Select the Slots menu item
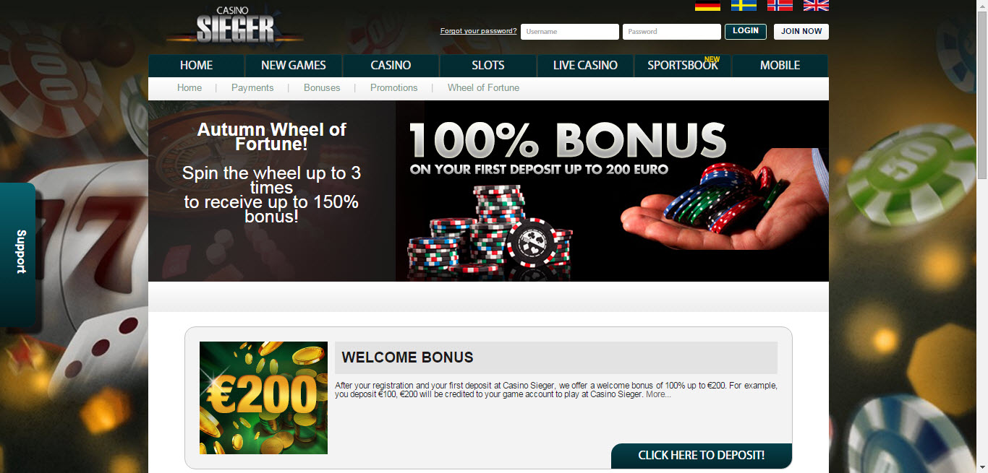988x473 pixels. (x=488, y=65)
